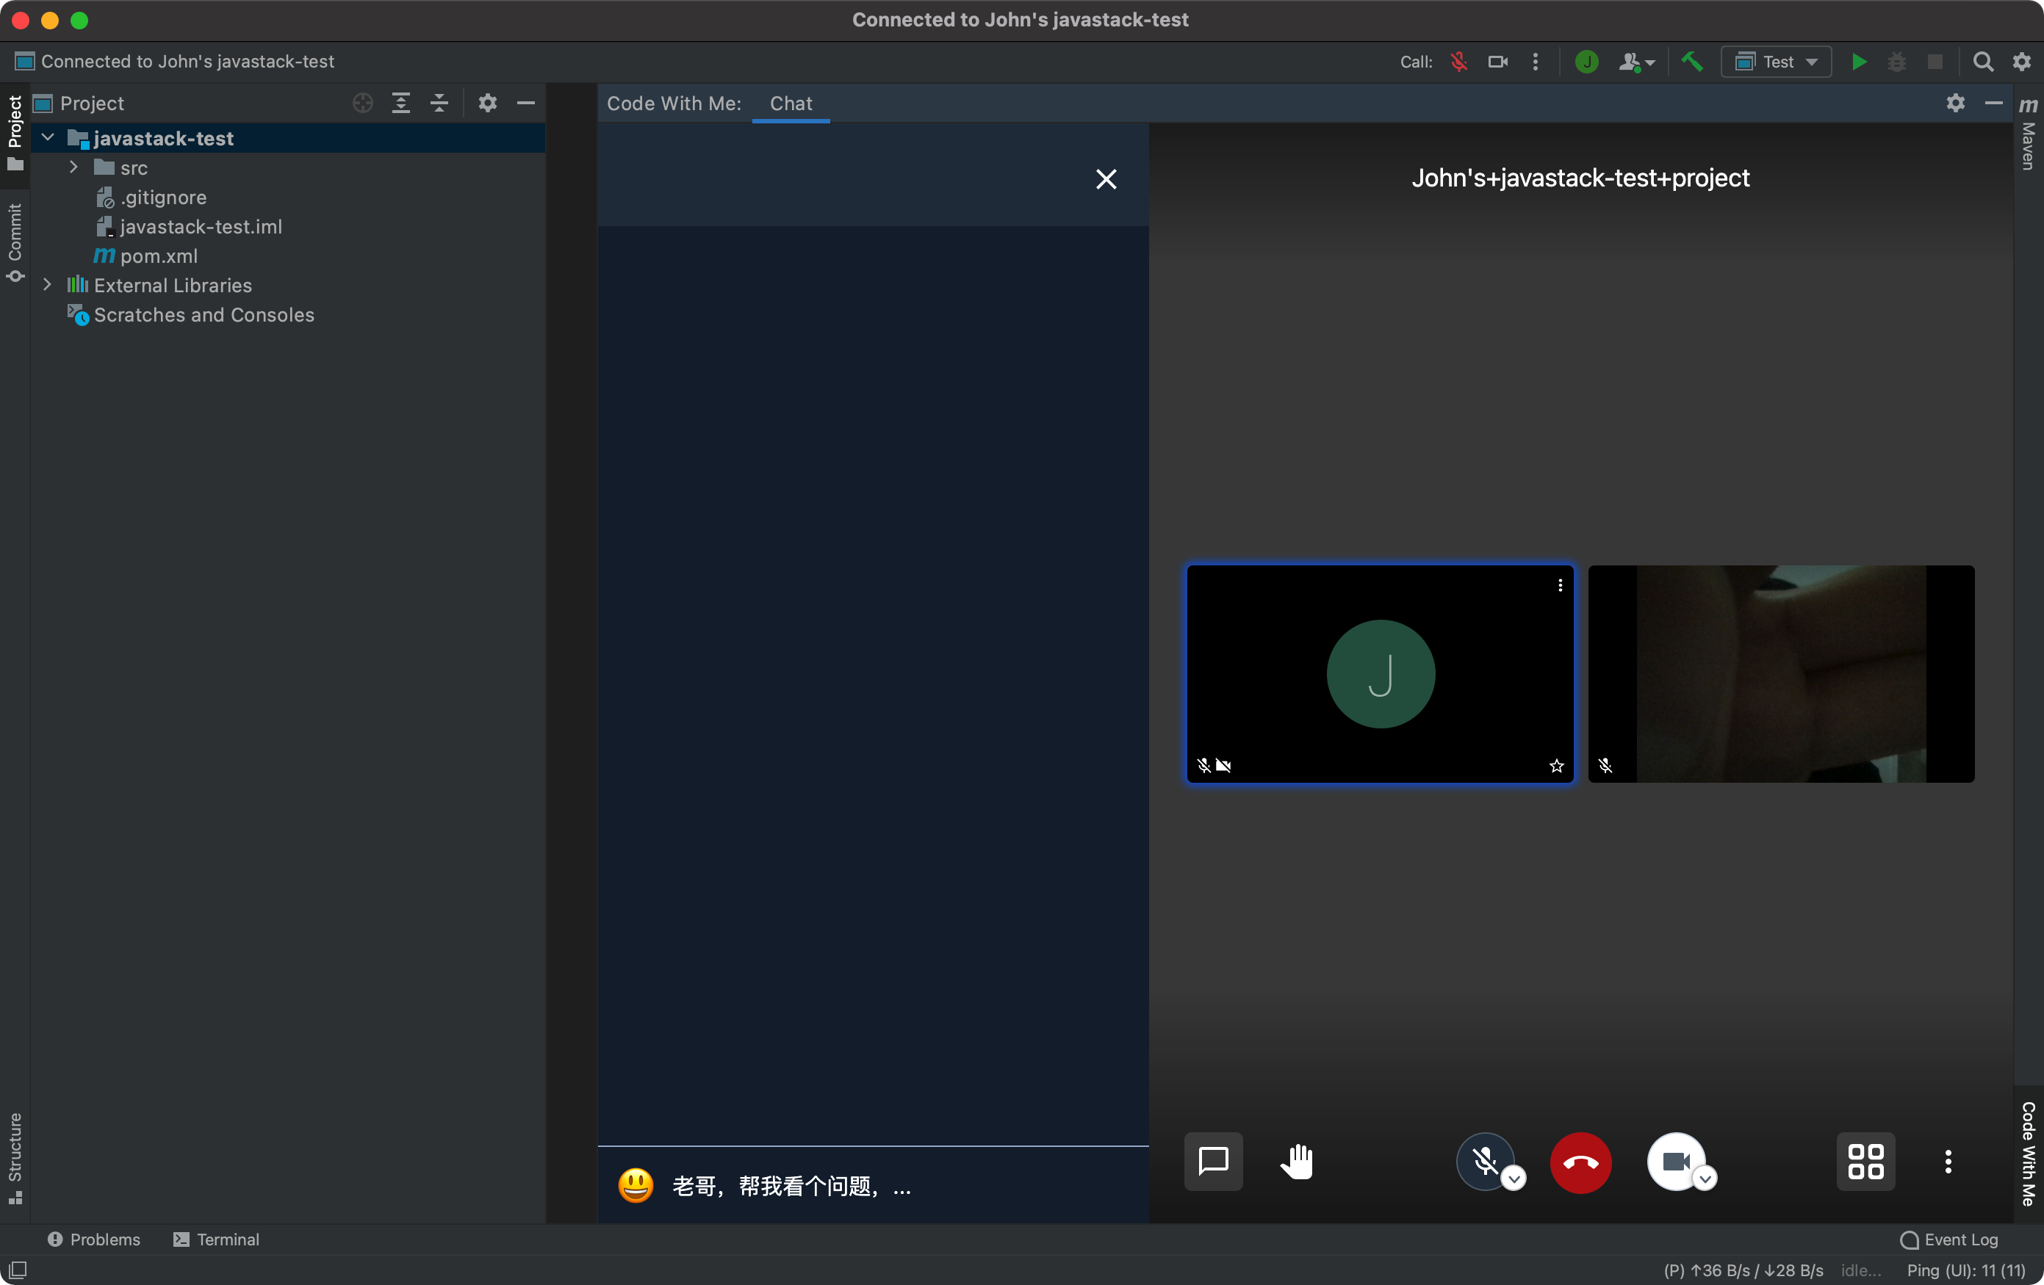This screenshot has width=2044, height=1285.
Task: Open the search magnifier in toolbar
Action: pyautogui.click(x=1983, y=62)
